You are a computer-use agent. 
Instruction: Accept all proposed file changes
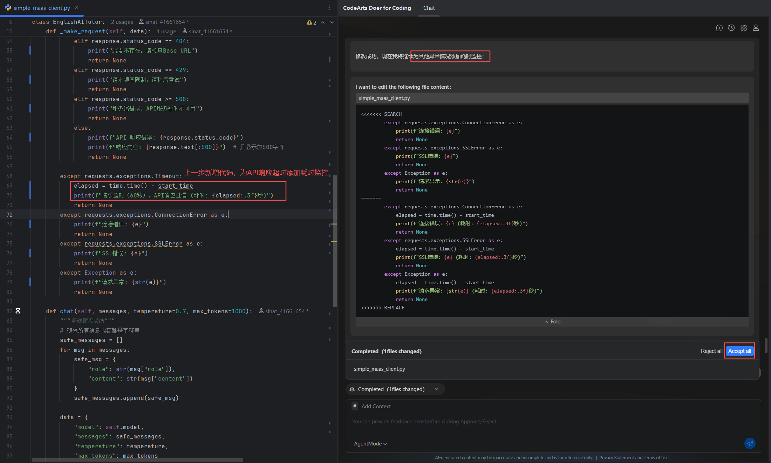(x=739, y=351)
